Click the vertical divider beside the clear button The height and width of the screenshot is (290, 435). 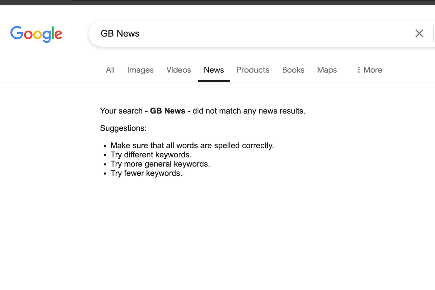[433, 34]
